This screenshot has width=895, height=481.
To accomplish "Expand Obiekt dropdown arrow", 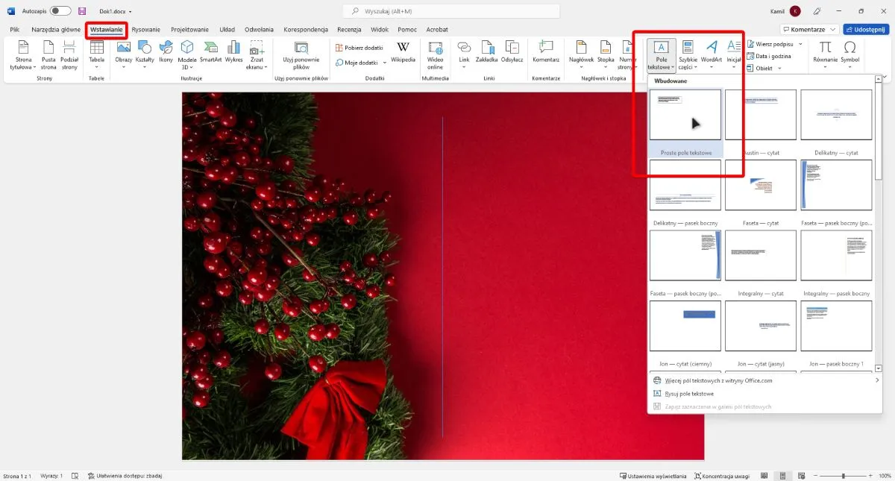I will 779,68.
